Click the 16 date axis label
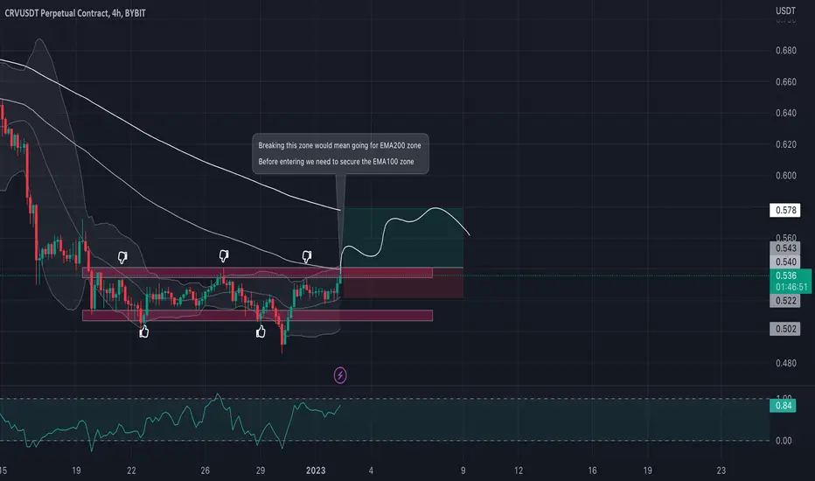815x481 pixels. (592, 471)
